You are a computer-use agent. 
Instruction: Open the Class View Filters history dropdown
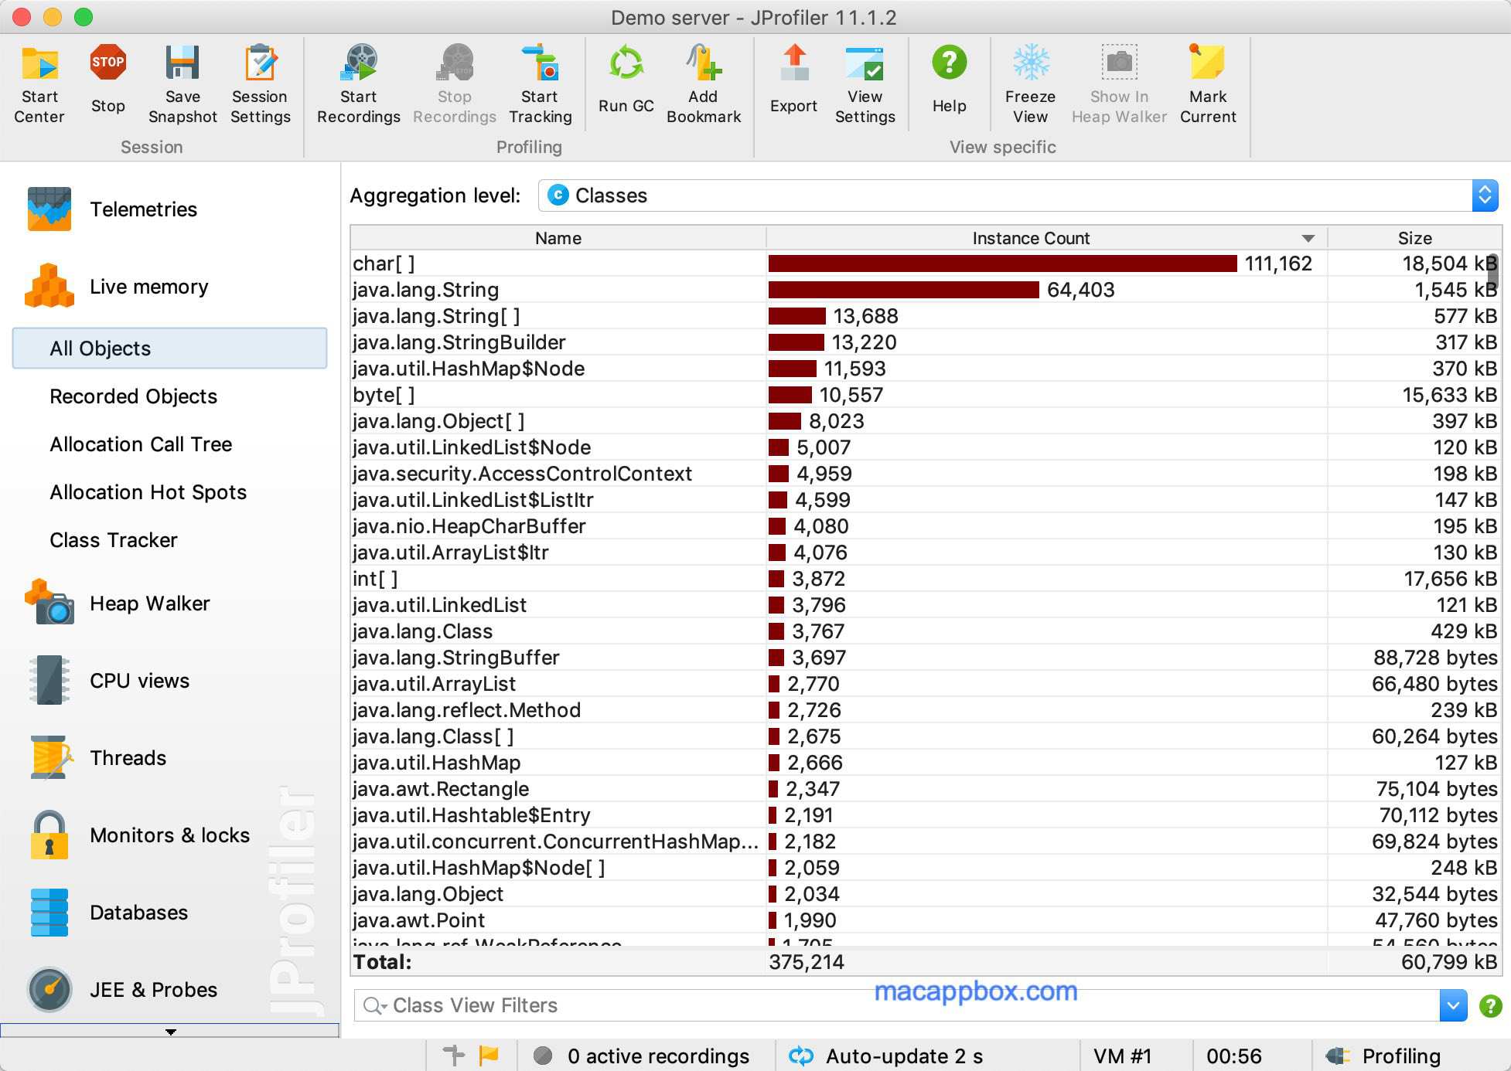point(1453,1005)
